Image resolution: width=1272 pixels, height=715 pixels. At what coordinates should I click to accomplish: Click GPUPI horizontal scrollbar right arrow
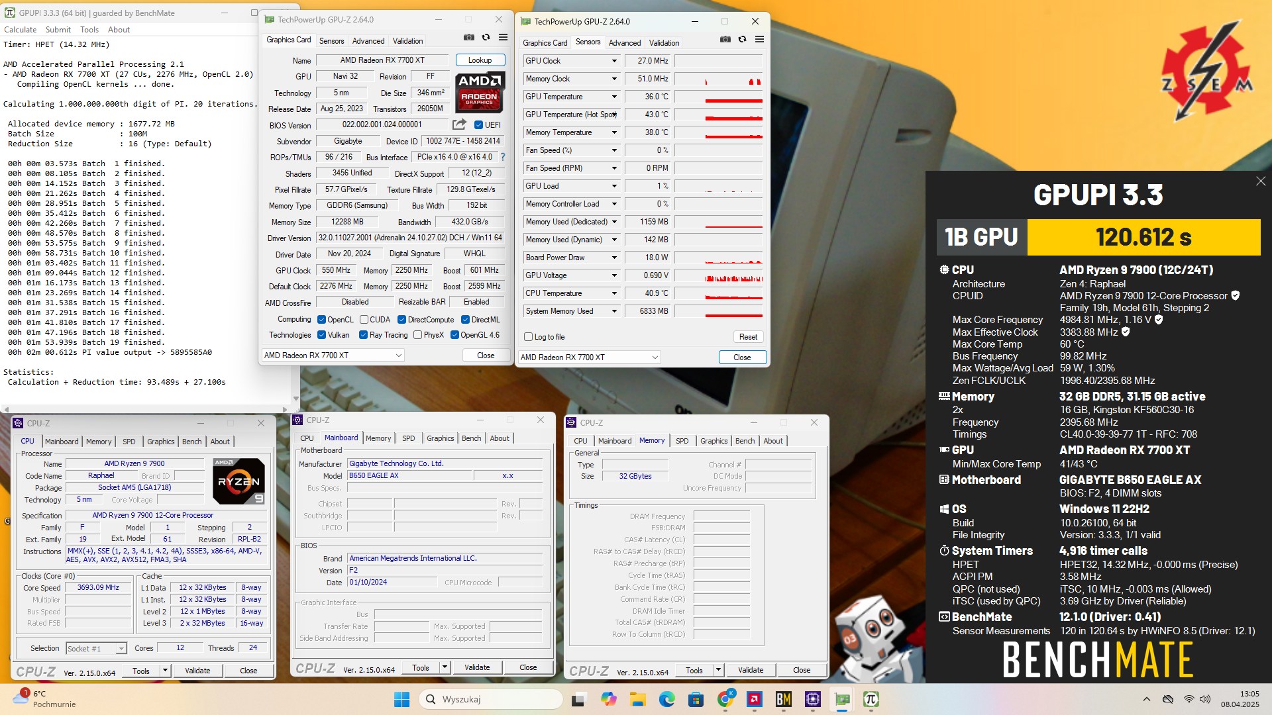point(285,410)
